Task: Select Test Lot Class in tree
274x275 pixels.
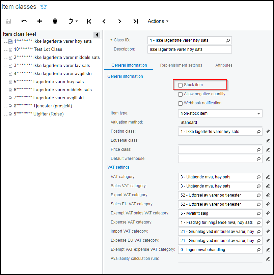Action: click(x=47, y=49)
